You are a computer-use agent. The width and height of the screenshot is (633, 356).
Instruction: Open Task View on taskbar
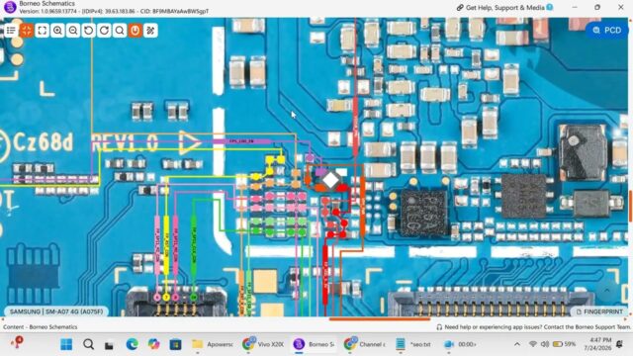[109, 345]
